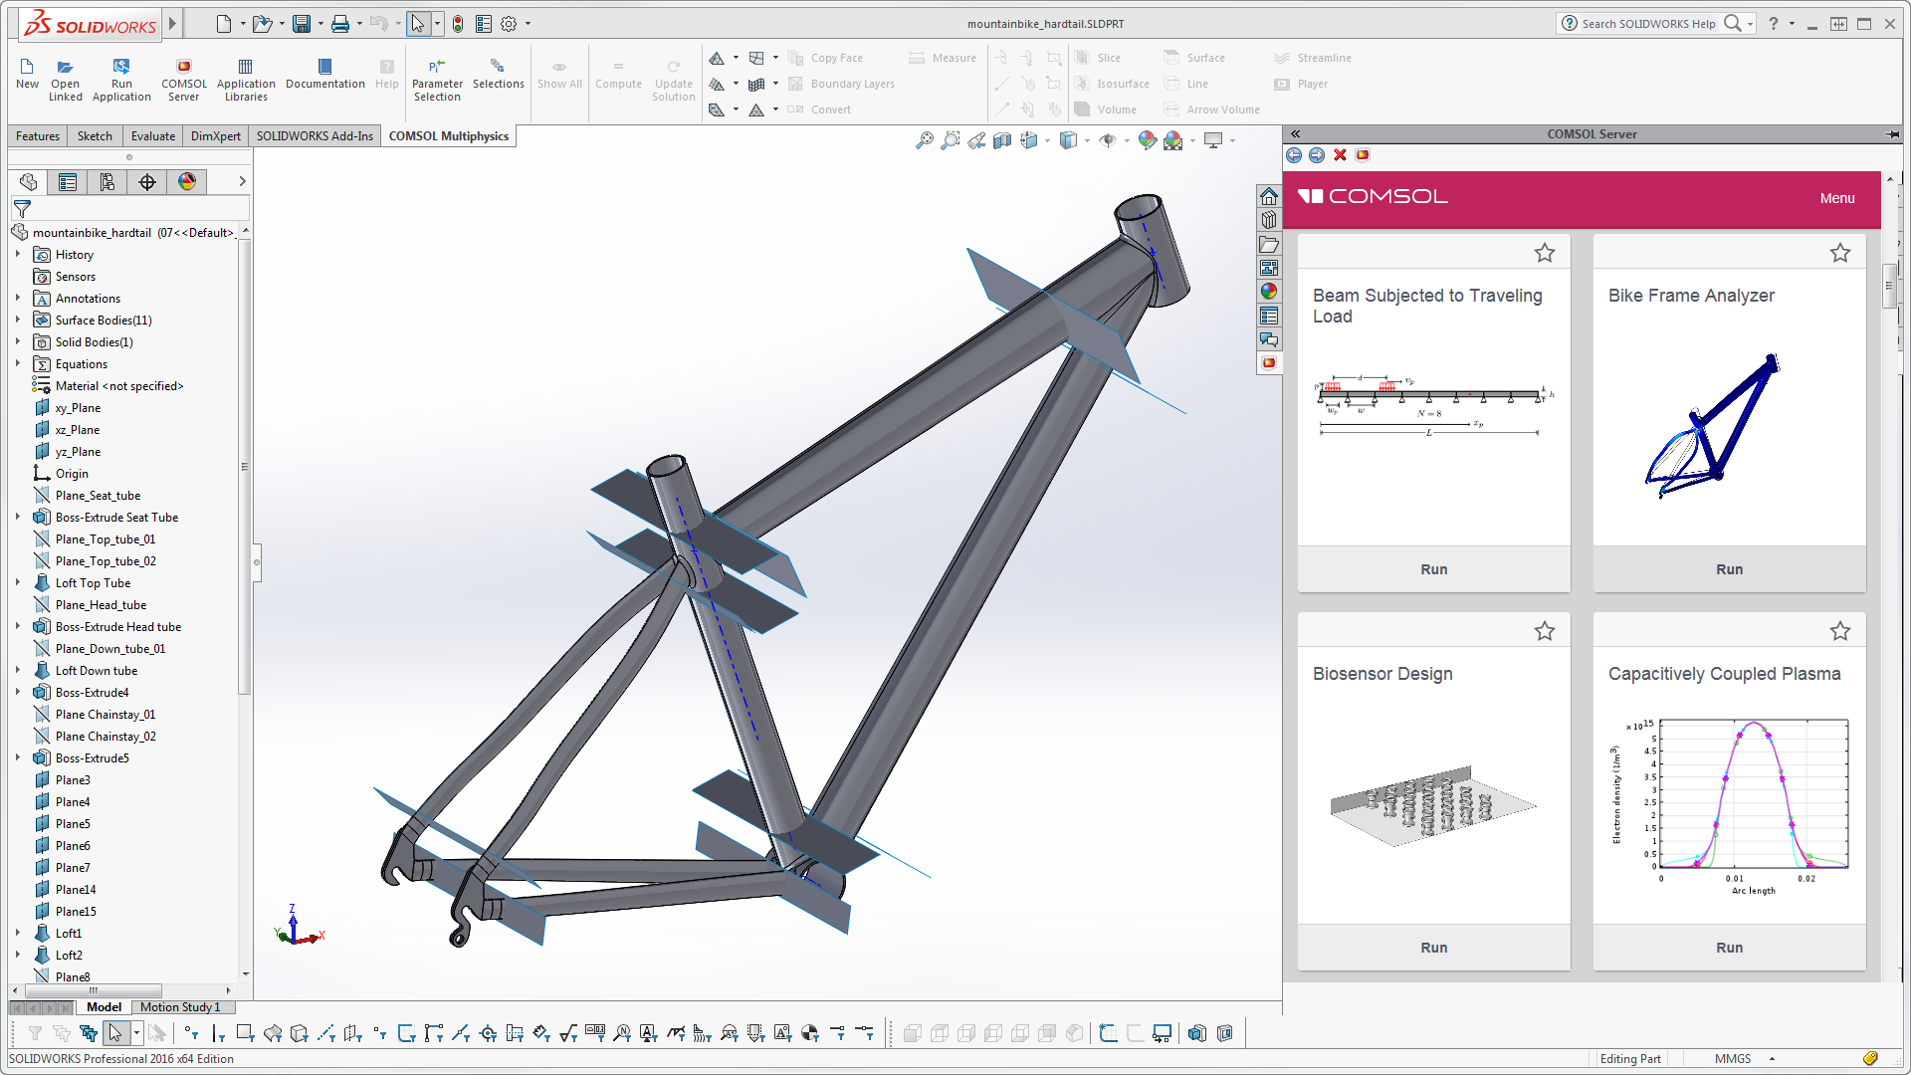1911x1075 pixels.
Task: Expand the Surface Bodies(11) tree node
Action: tap(18, 321)
